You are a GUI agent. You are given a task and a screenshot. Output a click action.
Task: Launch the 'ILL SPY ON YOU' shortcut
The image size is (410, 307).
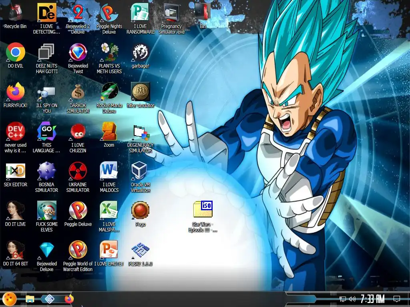click(x=46, y=93)
